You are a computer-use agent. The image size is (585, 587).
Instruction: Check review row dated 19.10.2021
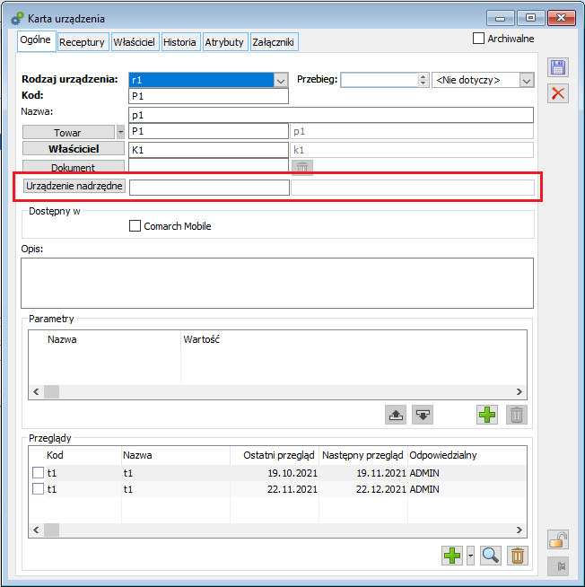tap(39, 473)
